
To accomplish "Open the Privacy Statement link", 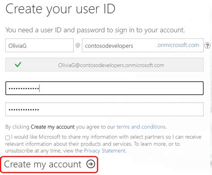I will point(105,151).
